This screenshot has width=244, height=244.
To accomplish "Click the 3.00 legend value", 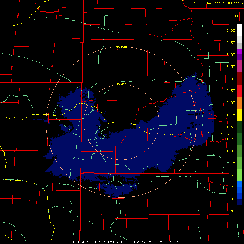I will point(231,79).
